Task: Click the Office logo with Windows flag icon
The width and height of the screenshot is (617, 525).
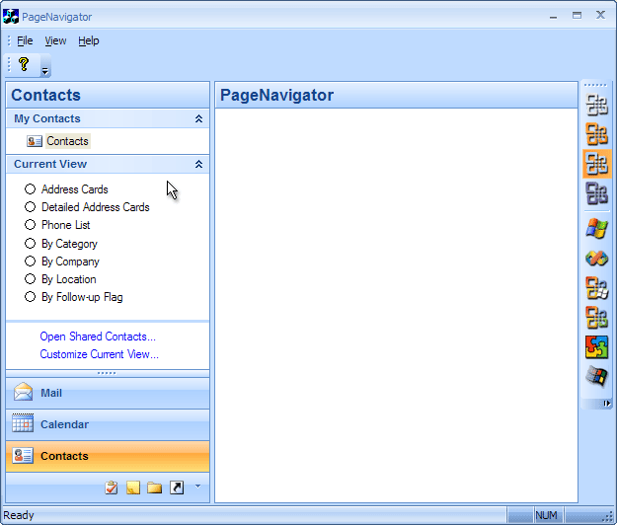Action: pyautogui.click(x=597, y=288)
